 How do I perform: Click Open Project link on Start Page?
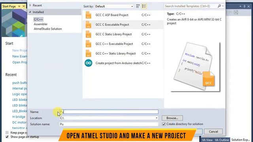[x=20, y=62]
